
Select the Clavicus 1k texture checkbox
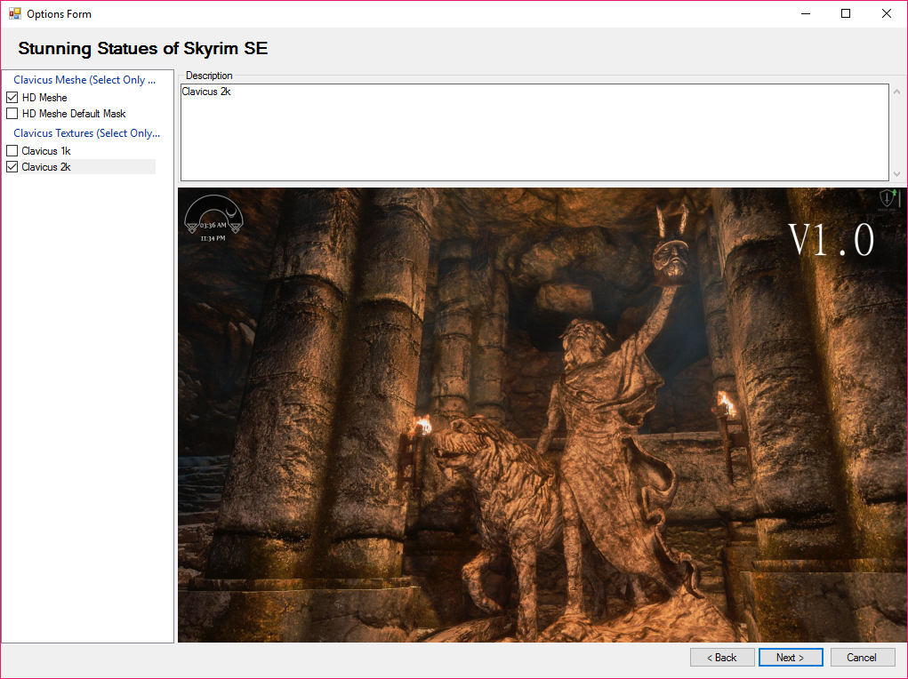point(12,150)
